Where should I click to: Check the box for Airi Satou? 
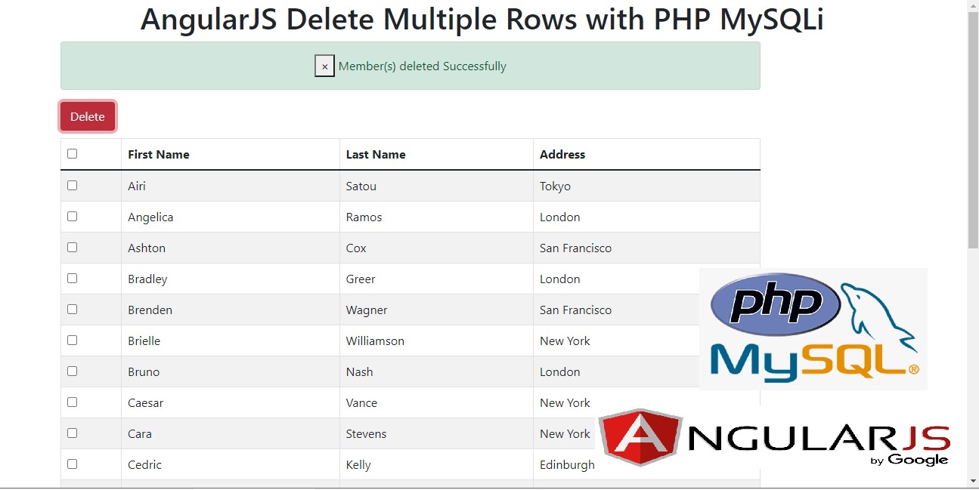[72, 185]
